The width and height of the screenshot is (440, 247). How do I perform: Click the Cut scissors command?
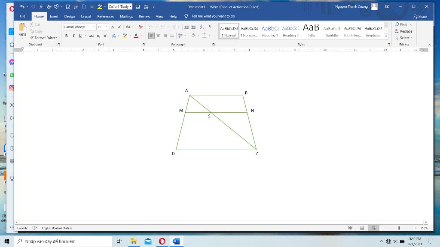click(x=35, y=24)
